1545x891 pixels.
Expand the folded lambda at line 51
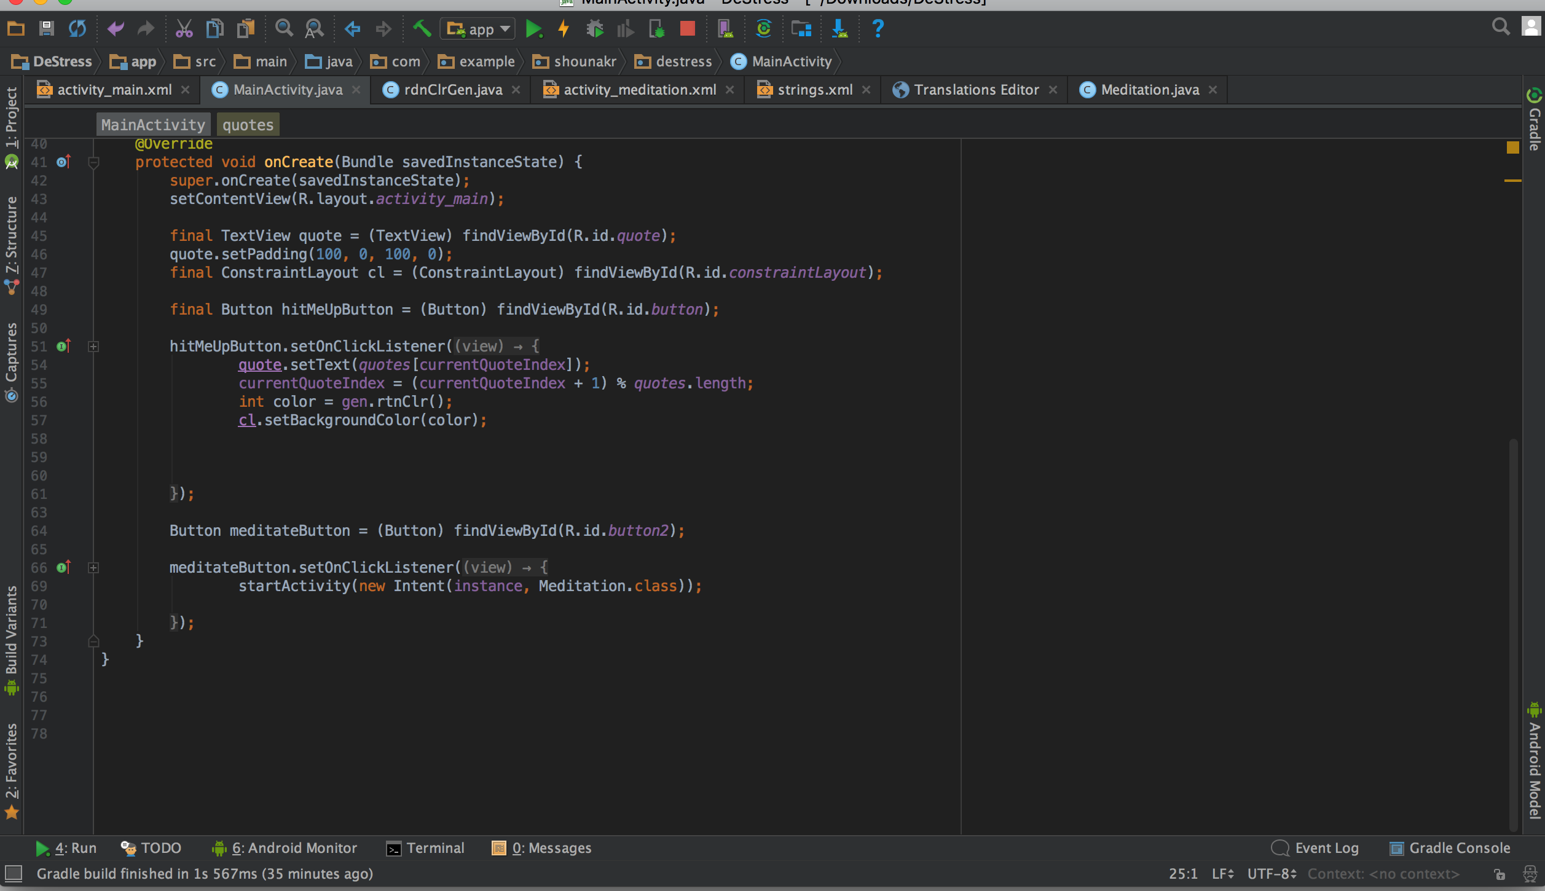click(93, 347)
